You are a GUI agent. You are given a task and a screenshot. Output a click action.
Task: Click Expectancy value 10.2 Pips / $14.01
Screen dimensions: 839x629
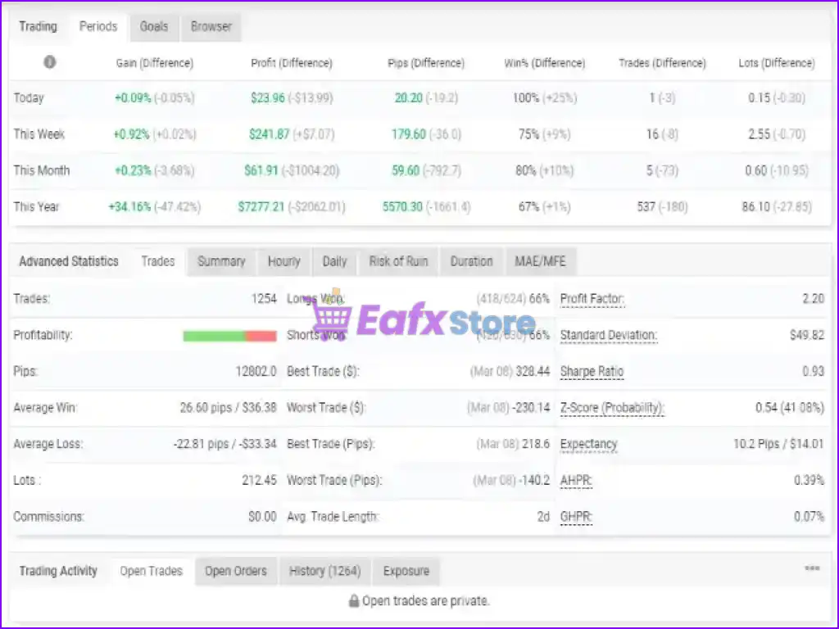[x=778, y=444]
